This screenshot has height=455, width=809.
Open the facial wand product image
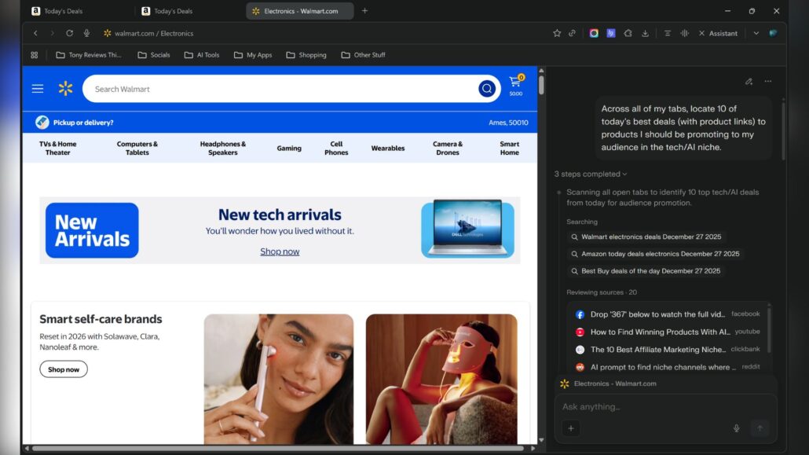click(x=279, y=379)
